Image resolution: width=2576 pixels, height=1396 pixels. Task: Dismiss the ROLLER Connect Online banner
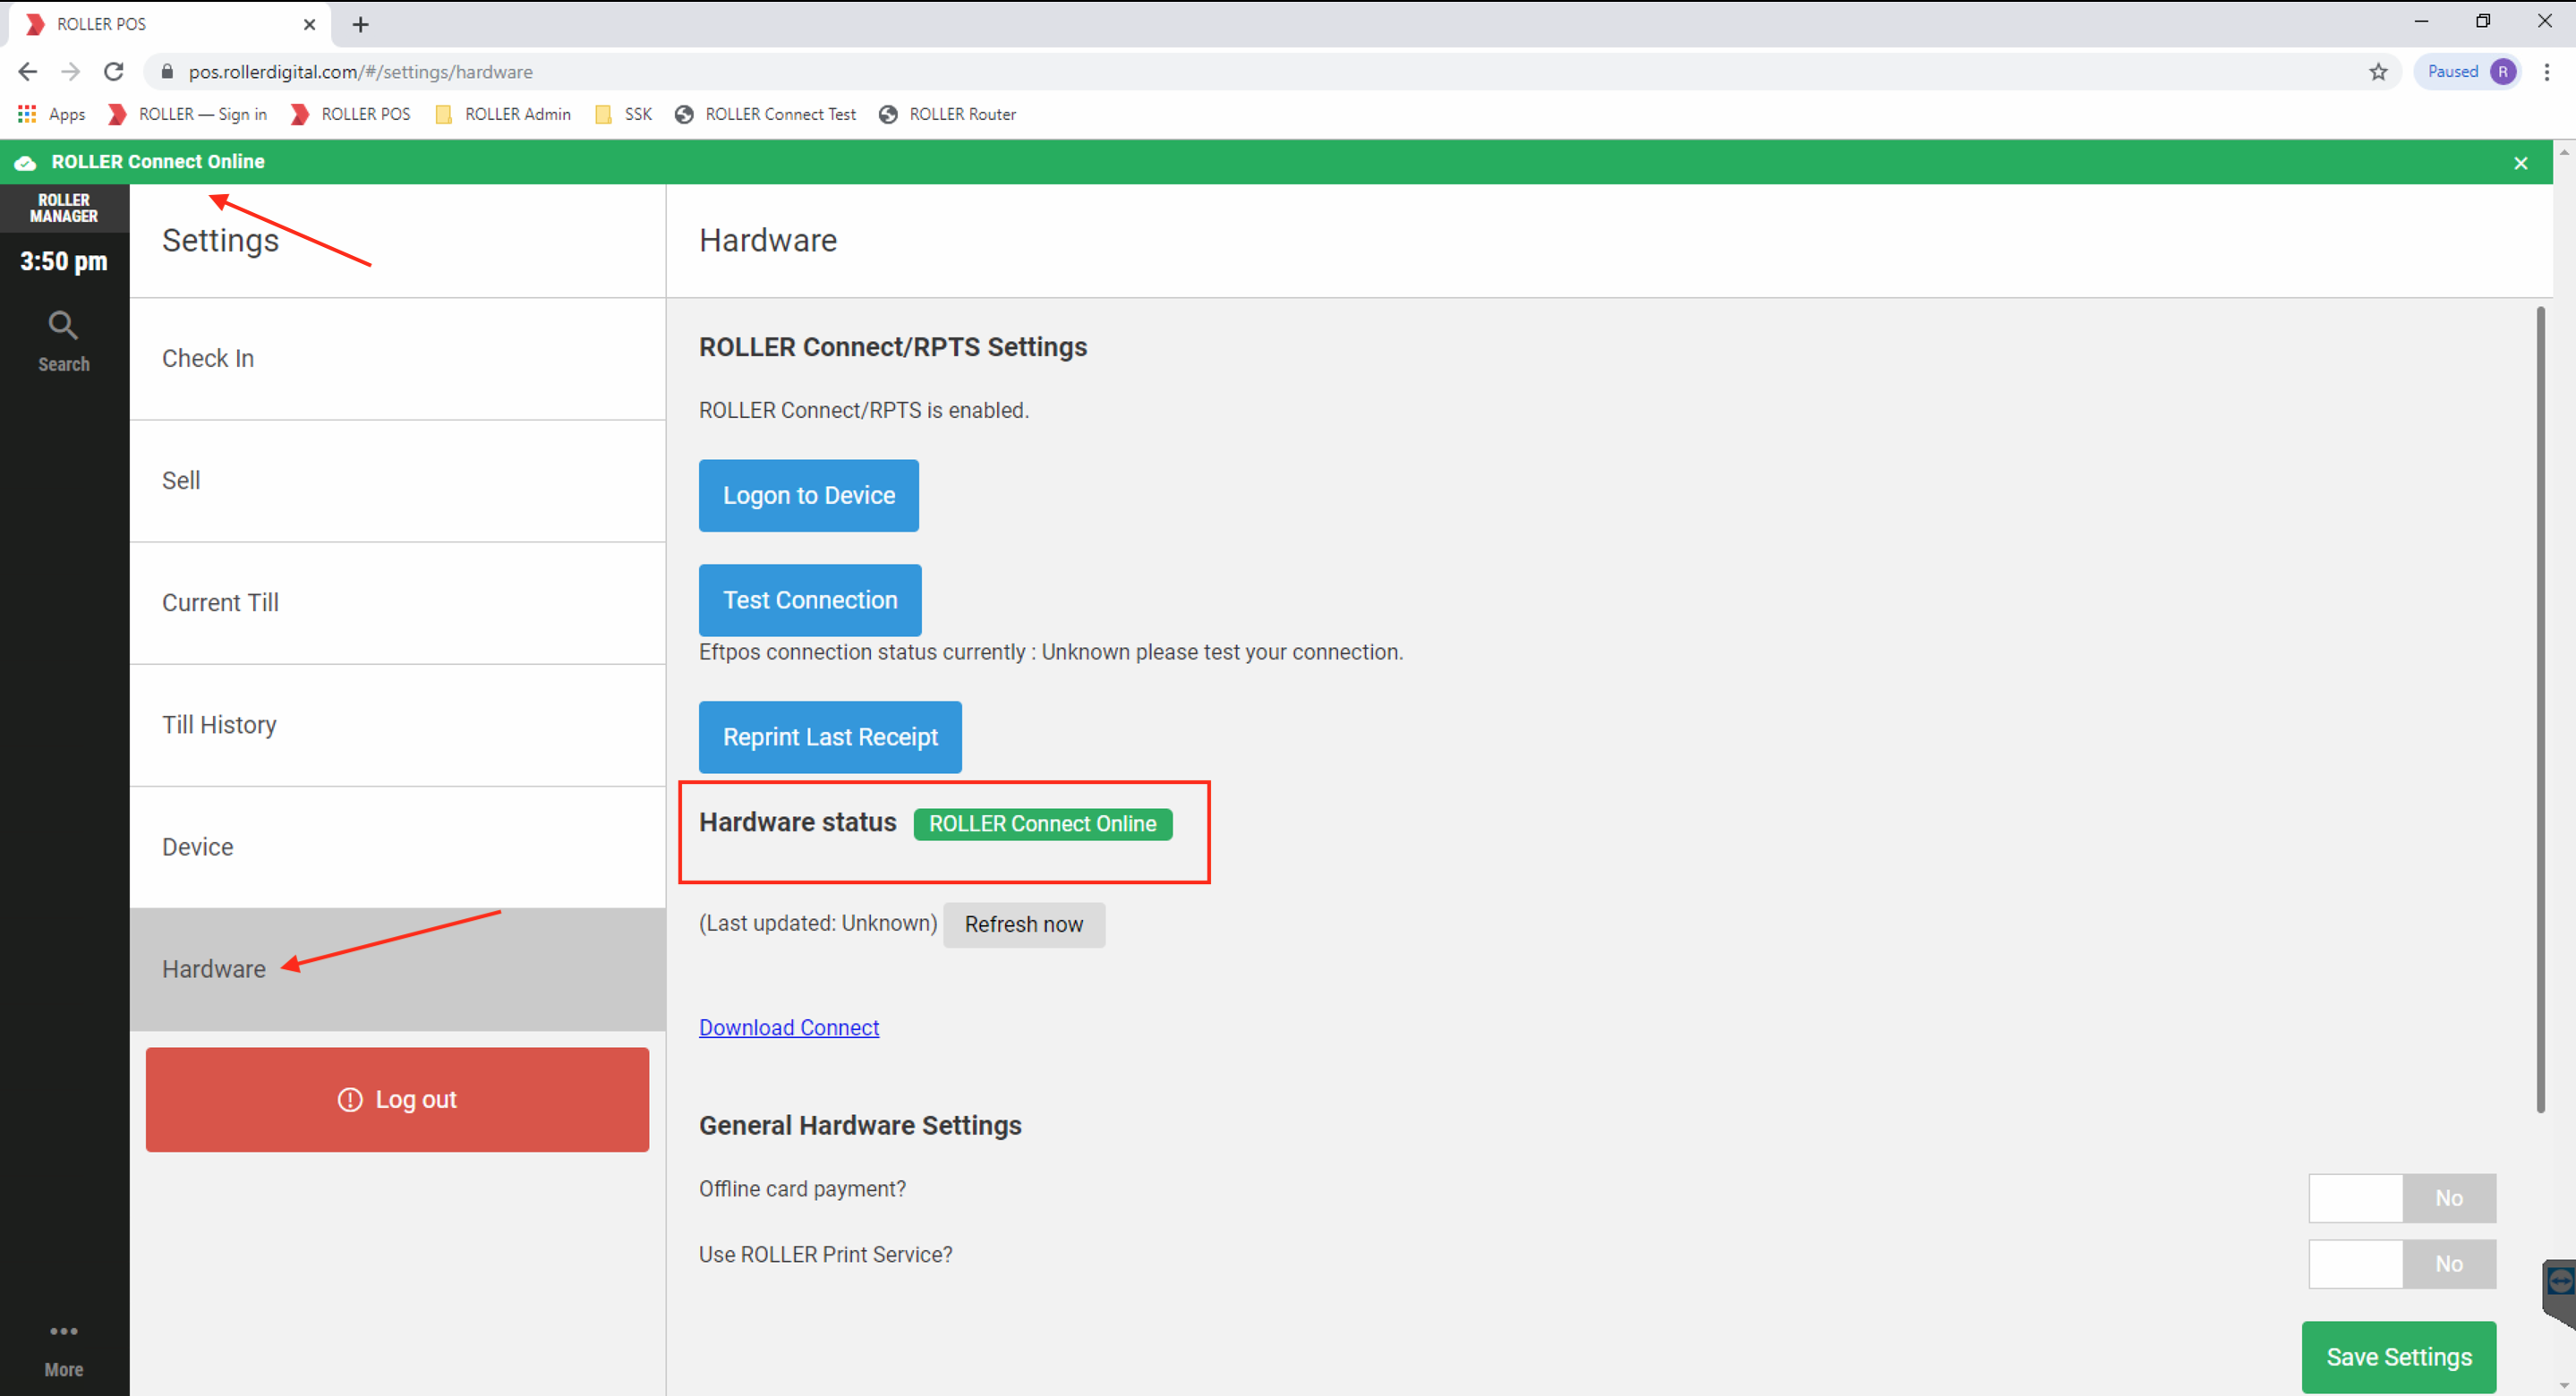(2521, 163)
